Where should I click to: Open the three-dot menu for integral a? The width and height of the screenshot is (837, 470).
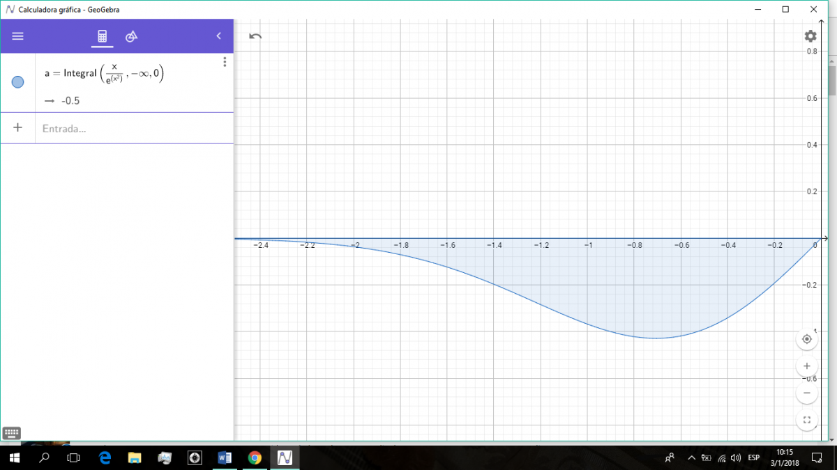pos(225,62)
